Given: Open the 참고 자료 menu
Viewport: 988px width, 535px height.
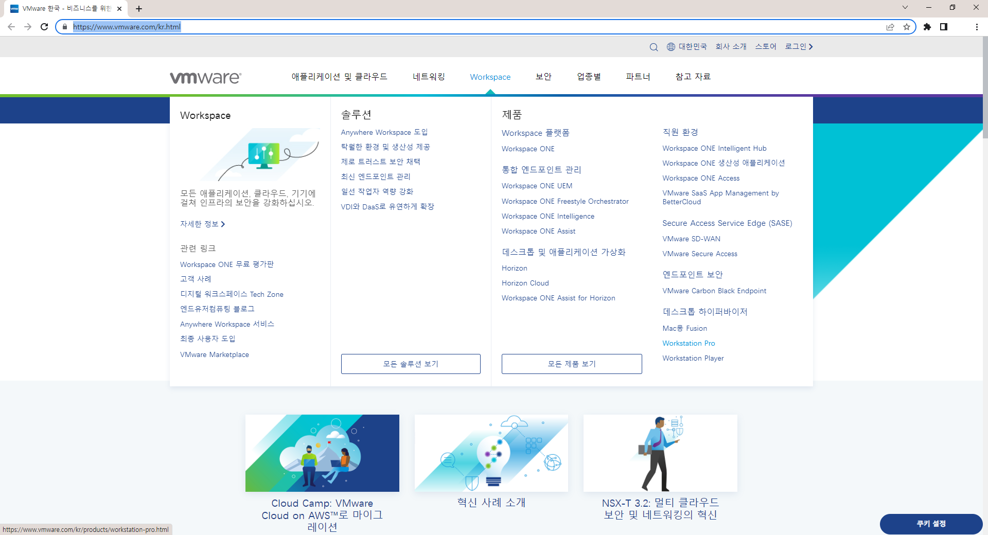Looking at the screenshot, I should (693, 77).
